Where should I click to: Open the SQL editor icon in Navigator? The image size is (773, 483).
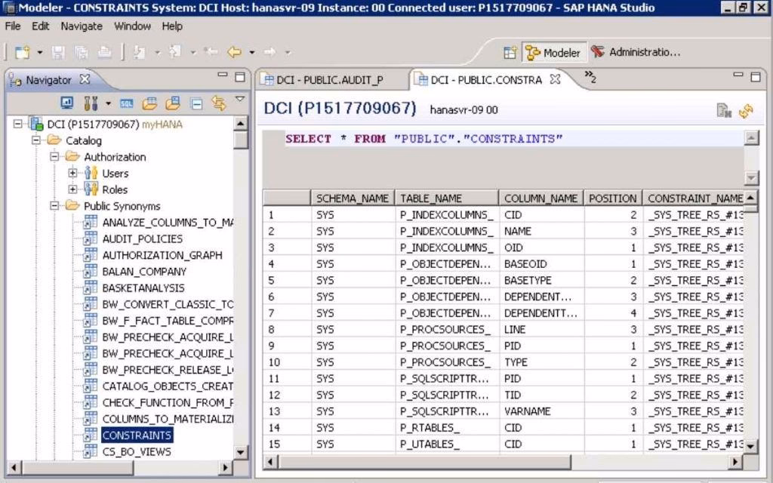(127, 103)
